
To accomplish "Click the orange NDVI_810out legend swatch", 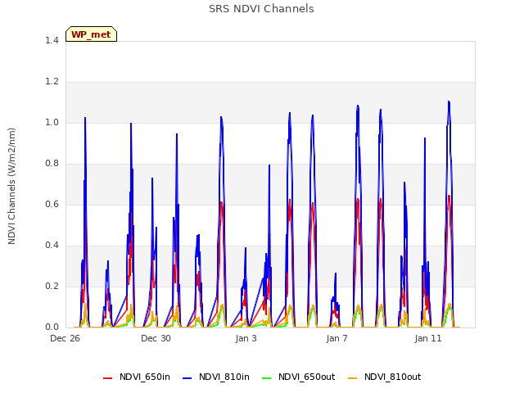I will 352,378.
